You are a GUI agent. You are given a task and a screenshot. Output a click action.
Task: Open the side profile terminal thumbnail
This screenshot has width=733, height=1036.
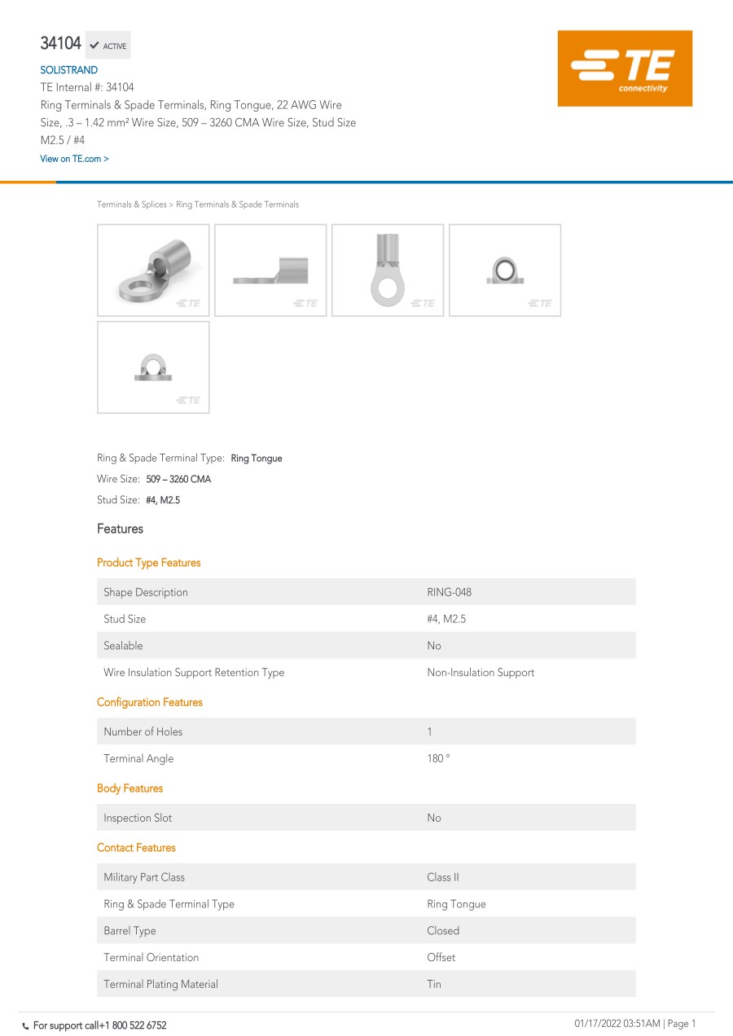270,270
